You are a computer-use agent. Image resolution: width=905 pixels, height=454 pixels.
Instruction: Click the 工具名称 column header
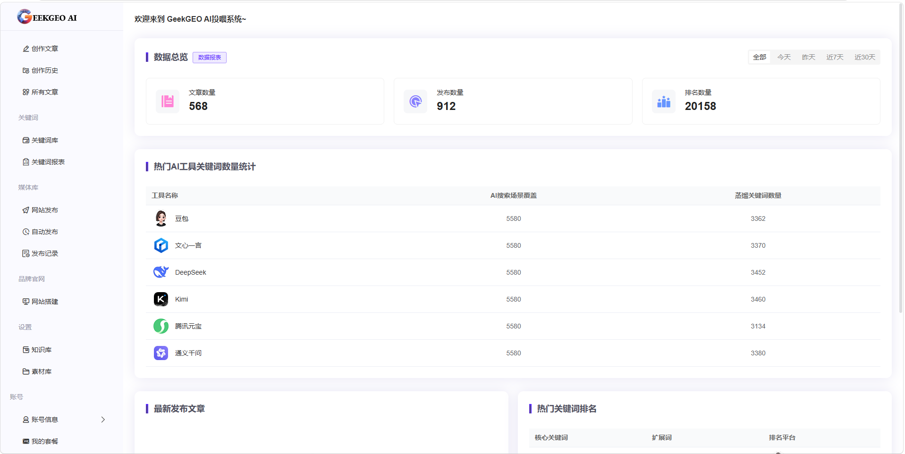click(165, 195)
